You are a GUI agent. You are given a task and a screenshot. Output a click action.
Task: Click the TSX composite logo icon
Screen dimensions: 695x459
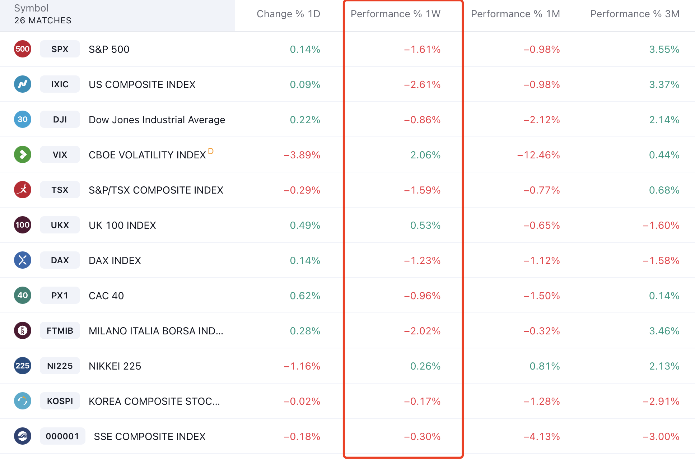click(23, 190)
